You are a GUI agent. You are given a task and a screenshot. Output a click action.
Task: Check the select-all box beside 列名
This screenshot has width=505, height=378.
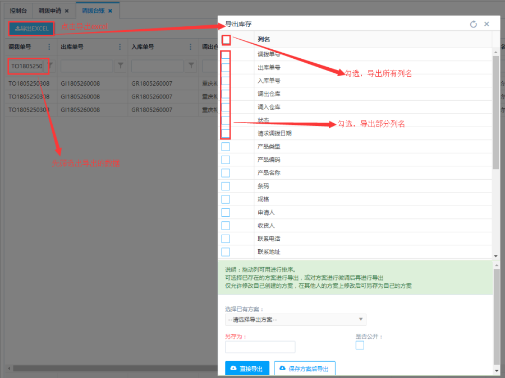(x=226, y=40)
